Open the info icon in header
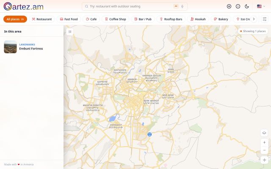The image size is (271, 169). click(238, 6)
